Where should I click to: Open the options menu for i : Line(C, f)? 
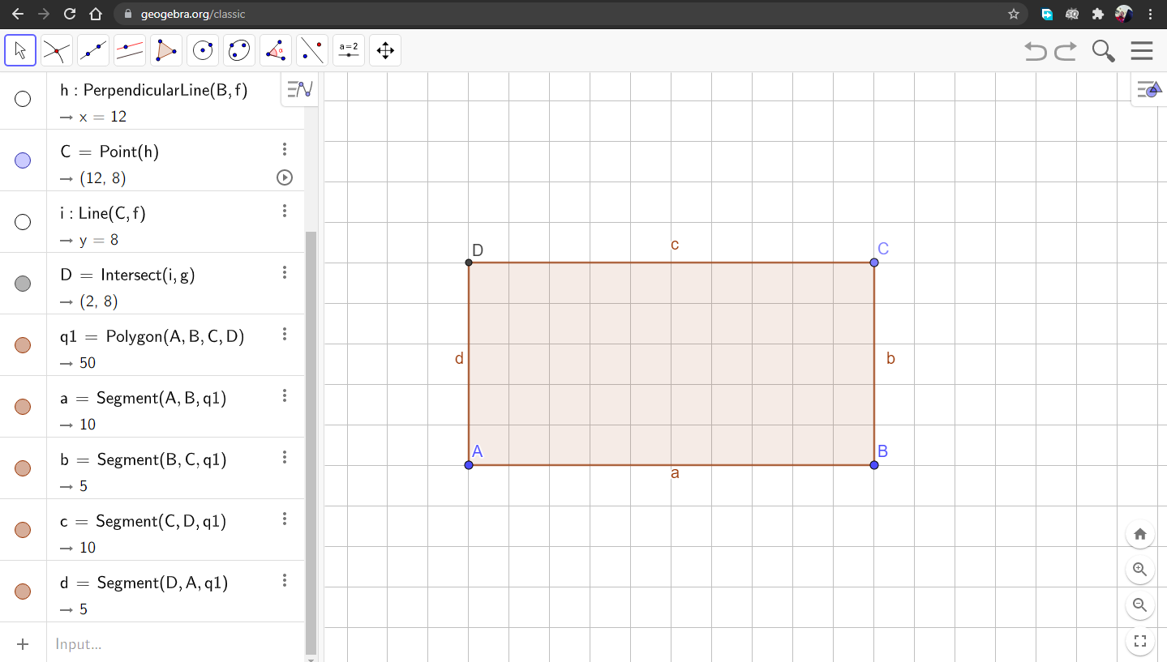tap(285, 211)
